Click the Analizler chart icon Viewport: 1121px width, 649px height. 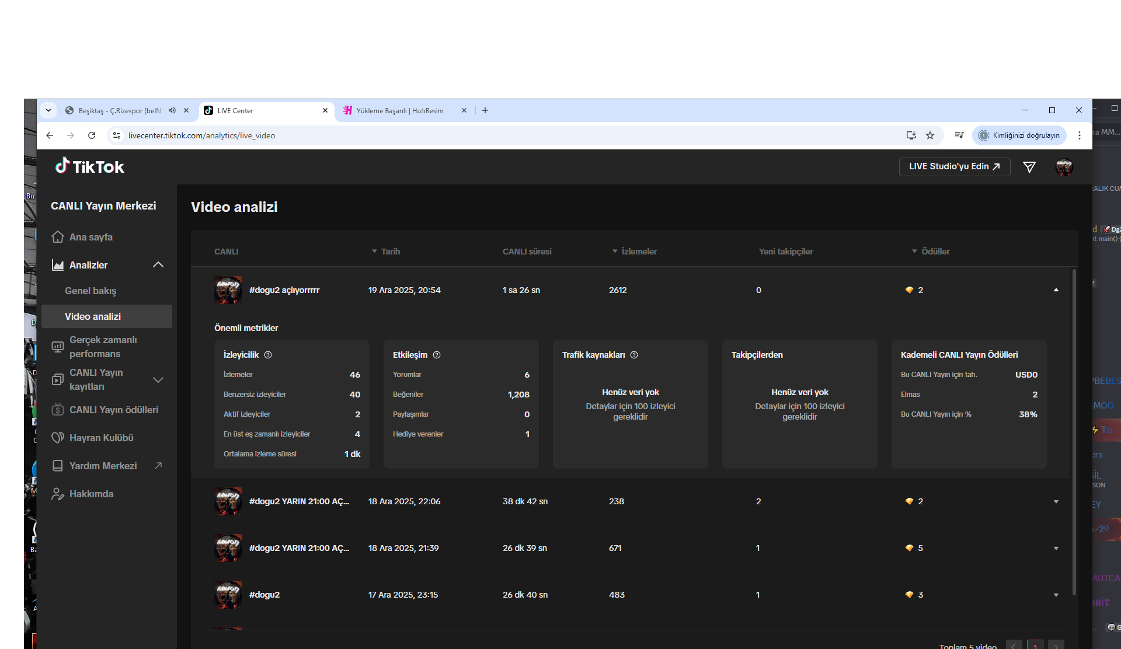pyautogui.click(x=58, y=265)
